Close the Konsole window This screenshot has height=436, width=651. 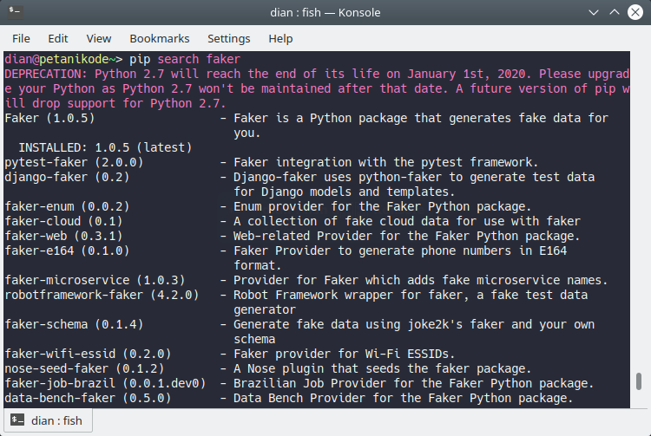(635, 13)
